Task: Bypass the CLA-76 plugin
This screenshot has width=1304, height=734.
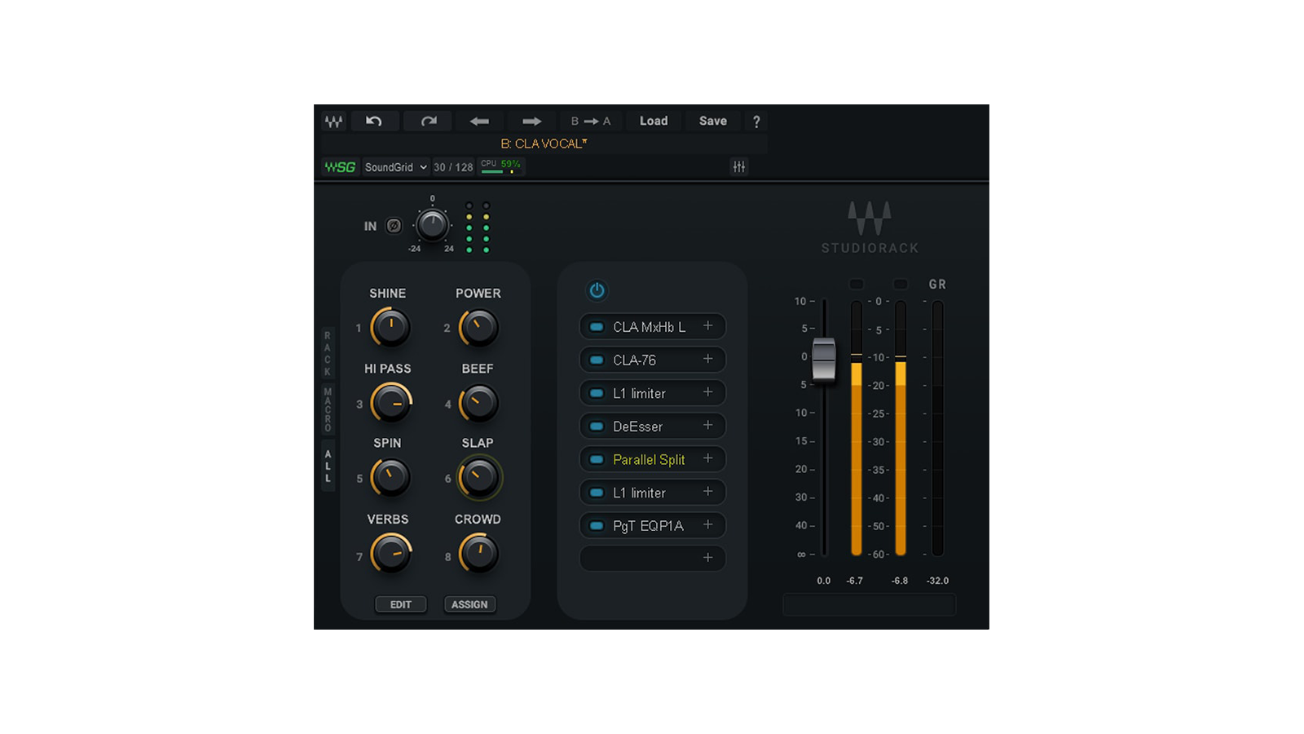Action: coord(597,360)
